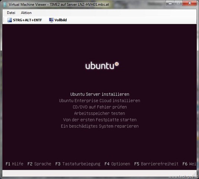Screen dimensions: 199x179
Task: Choose Ubuntu Enterprise Cloud installieren
Action: tap(100, 101)
